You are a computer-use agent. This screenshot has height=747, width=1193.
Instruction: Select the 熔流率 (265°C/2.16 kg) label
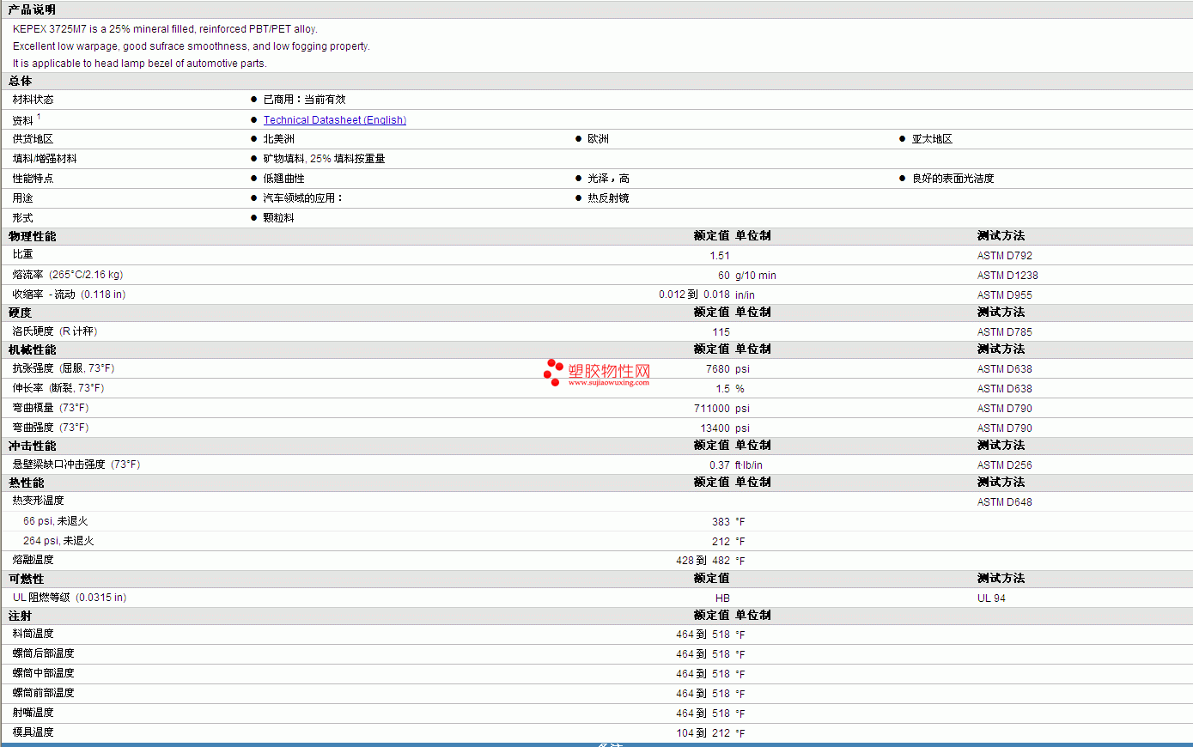(x=68, y=275)
